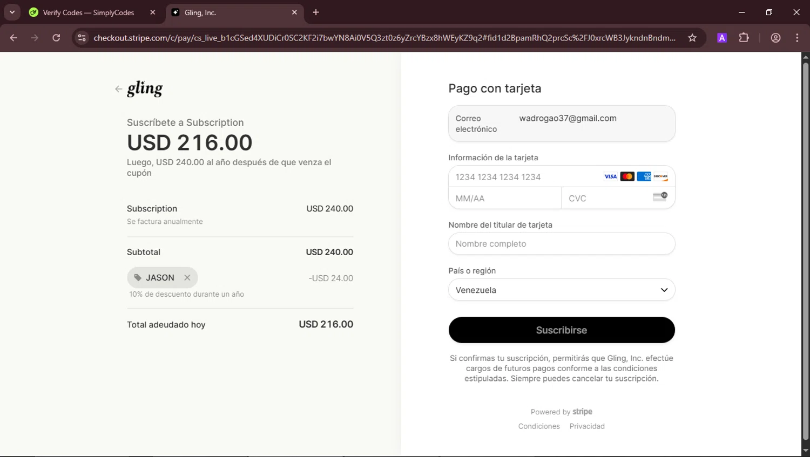Click the Discover card icon
This screenshot has height=457, width=810.
coord(660,176)
